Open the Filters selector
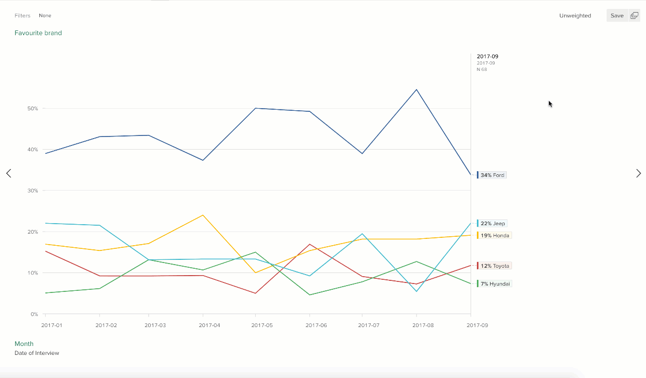646x378 pixels. [23, 15]
